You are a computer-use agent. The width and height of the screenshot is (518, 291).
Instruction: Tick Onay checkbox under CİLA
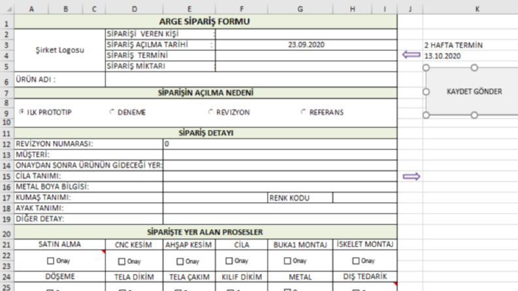[x=229, y=261]
